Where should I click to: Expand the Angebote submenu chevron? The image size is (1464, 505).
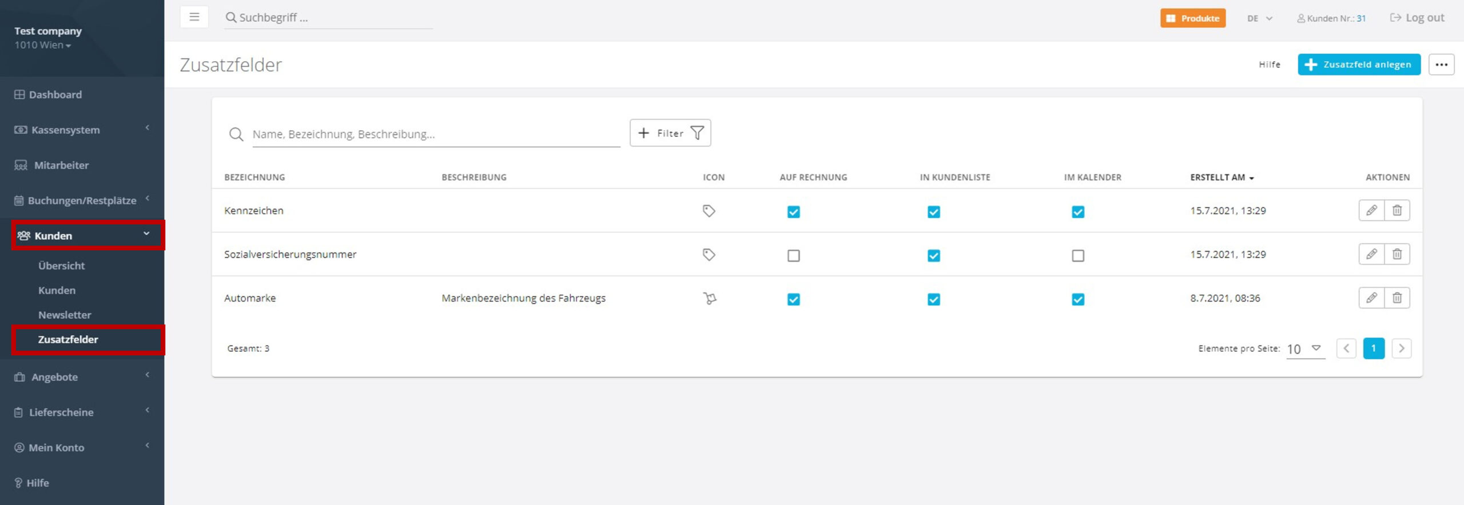[x=148, y=375]
